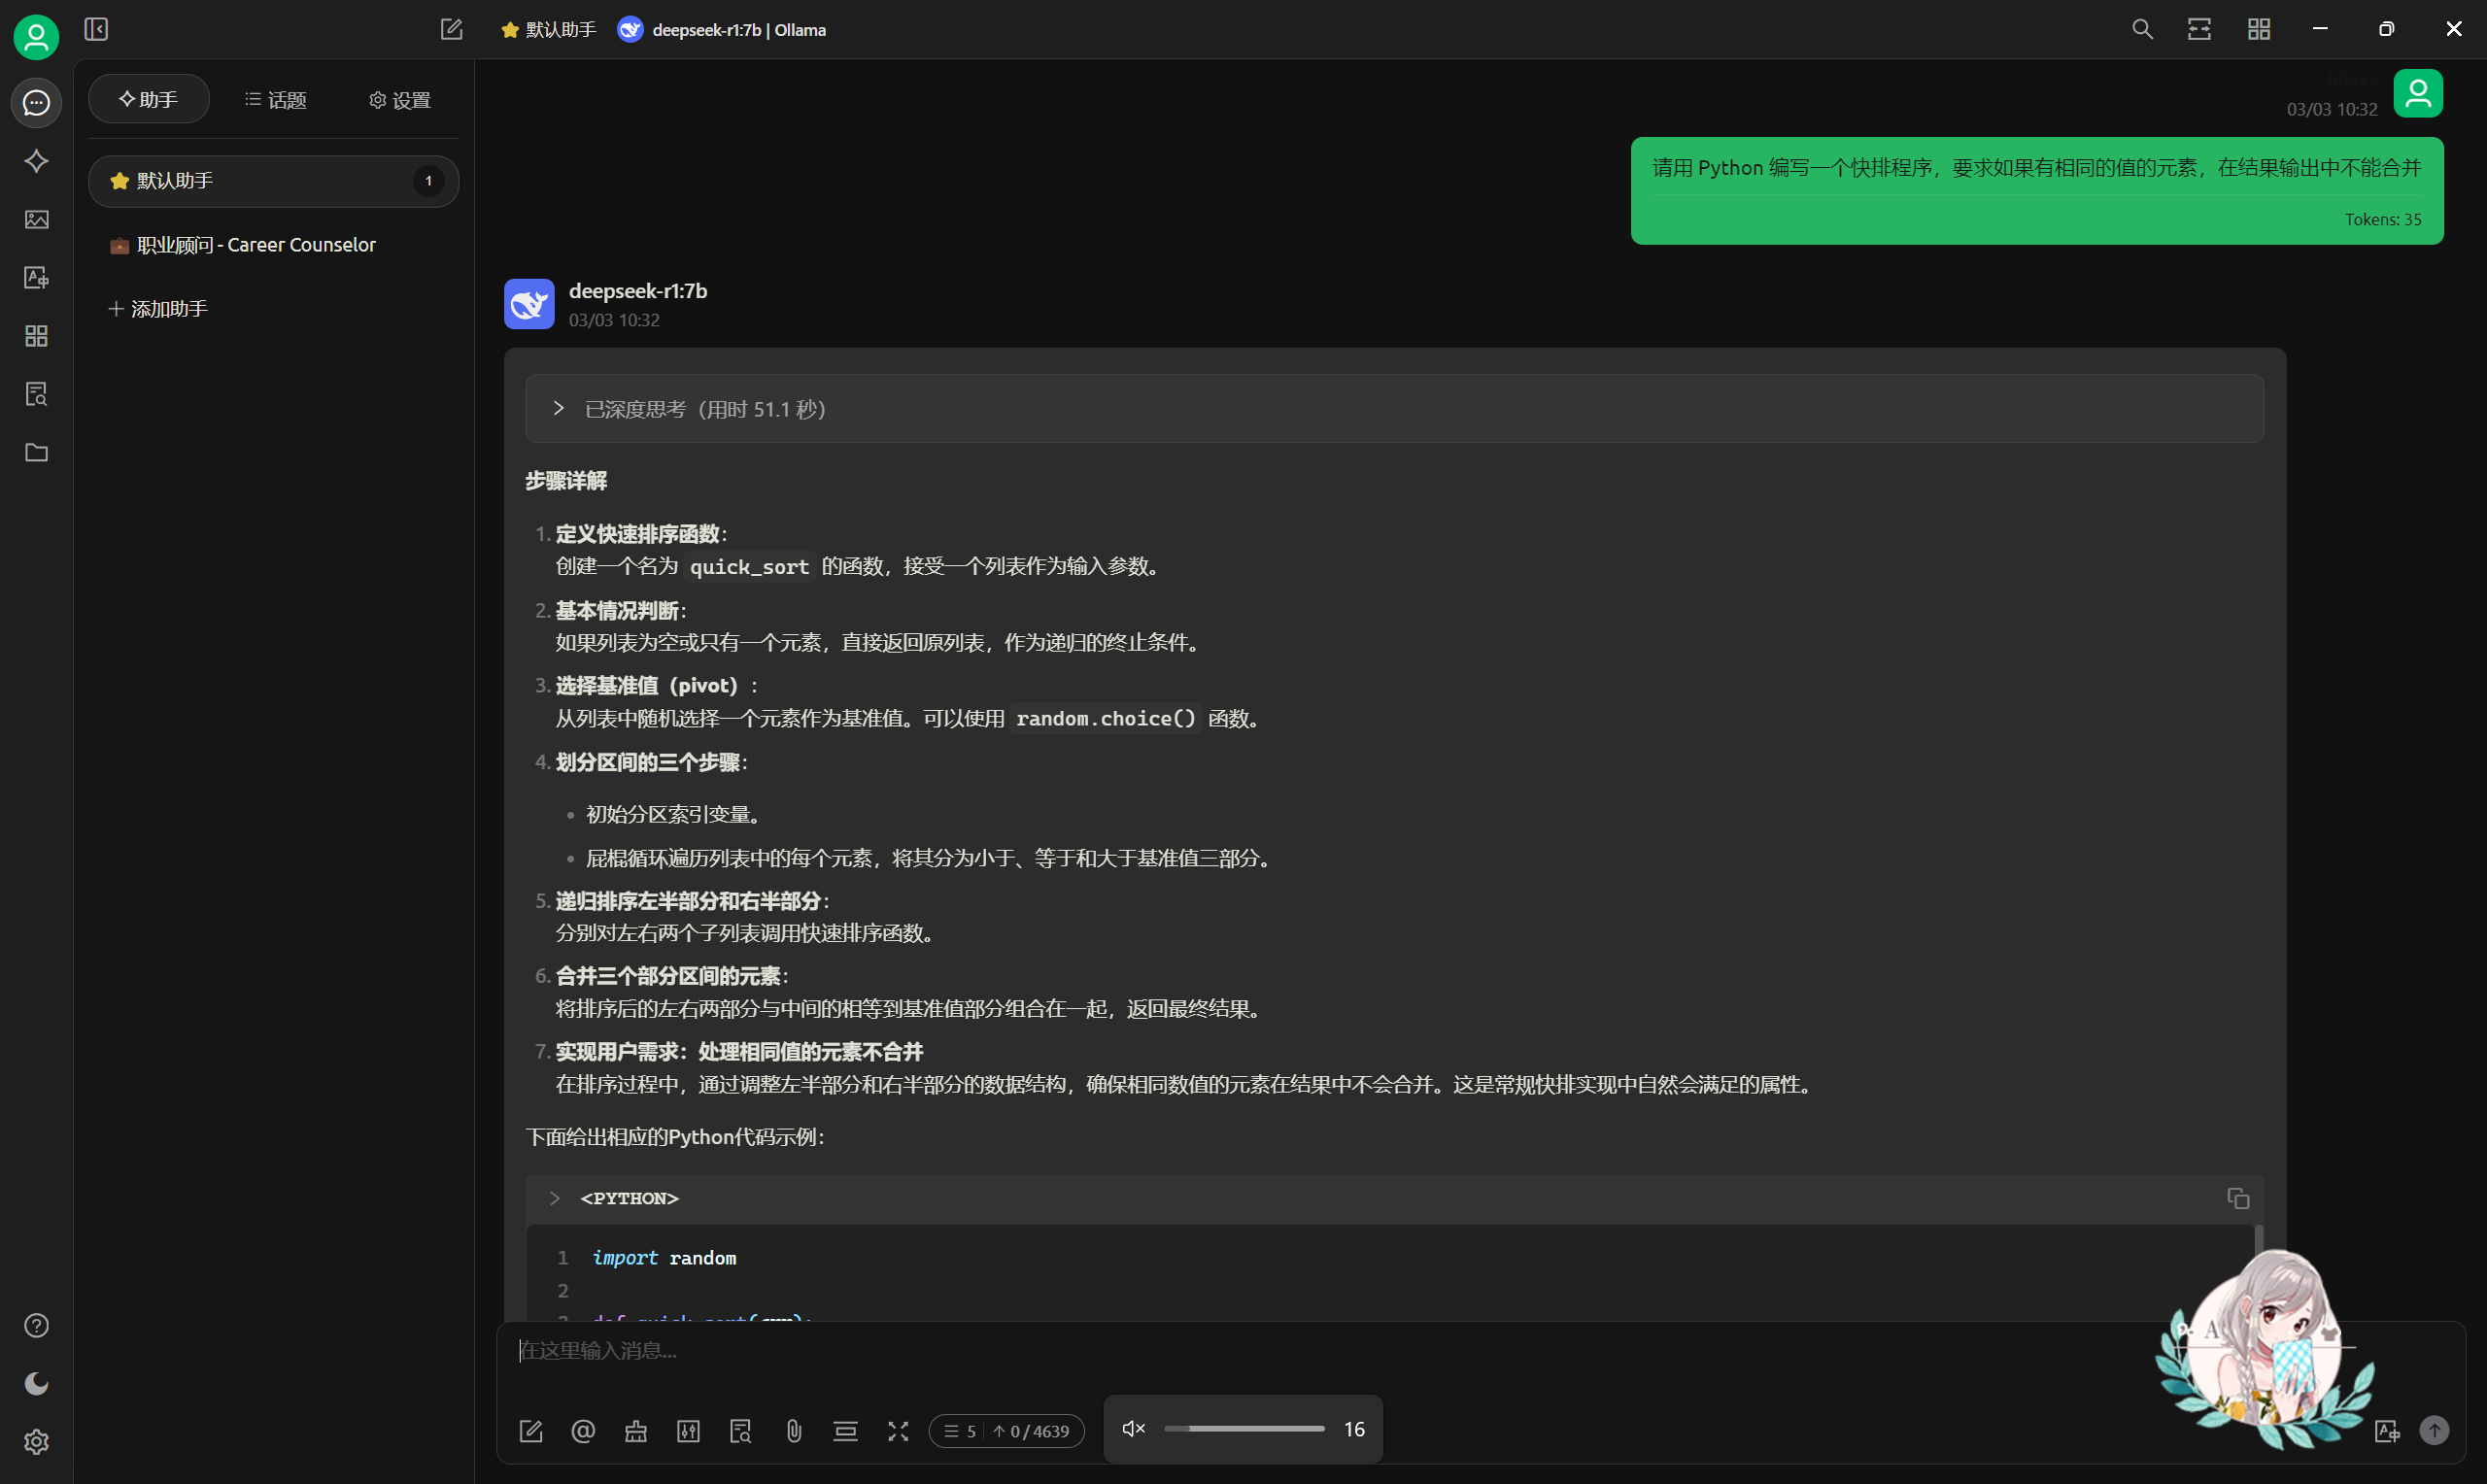The height and width of the screenshot is (1484, 2487).
Task: Expand the deep thinking section
Action: pyautogui.click(x=559, y=409)
